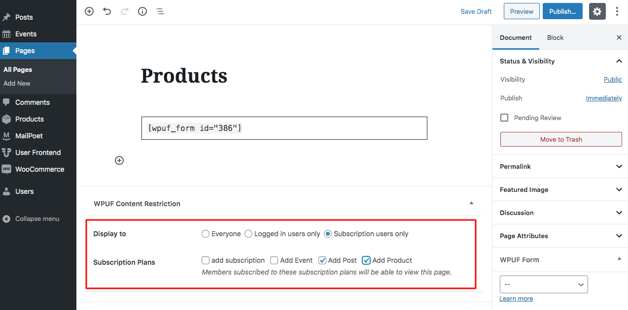Click the add block plus below shortcode
Screen dimensions: 628x310
(x=119, y=160)
